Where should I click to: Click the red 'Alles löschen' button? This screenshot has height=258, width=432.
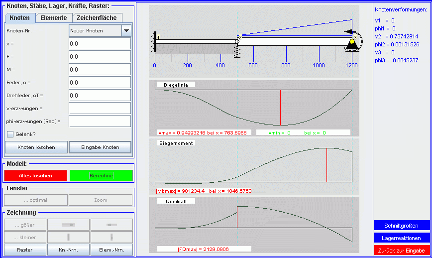(x=35, y=175)
